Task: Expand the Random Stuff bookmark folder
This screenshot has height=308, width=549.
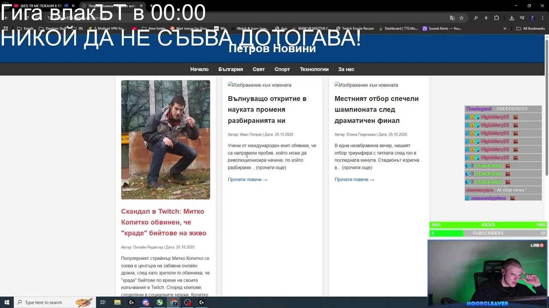Action: tap(53, 29)
